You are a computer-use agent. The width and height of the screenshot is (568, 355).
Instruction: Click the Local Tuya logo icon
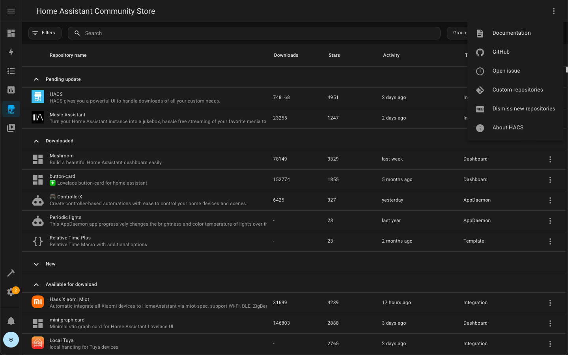[38, 343]
